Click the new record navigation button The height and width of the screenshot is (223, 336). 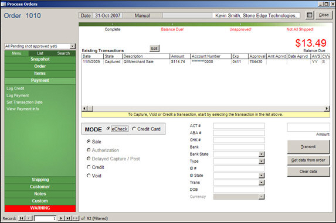75,218
